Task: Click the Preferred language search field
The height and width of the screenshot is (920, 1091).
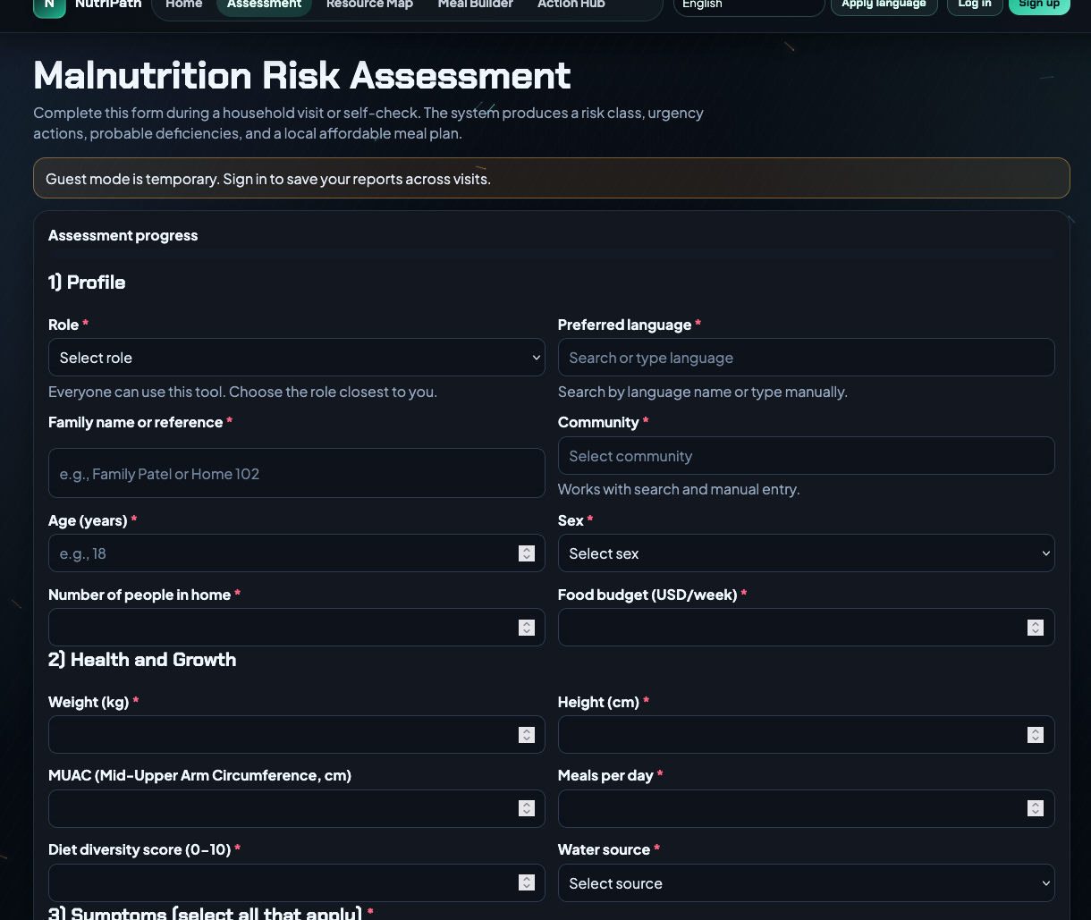Action: [x=806, y=358]
